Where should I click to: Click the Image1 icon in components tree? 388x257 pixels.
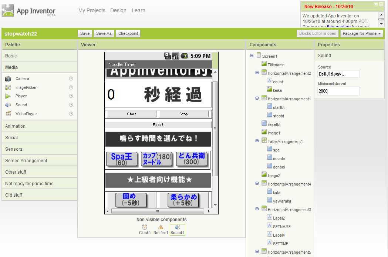click(264, 132)
